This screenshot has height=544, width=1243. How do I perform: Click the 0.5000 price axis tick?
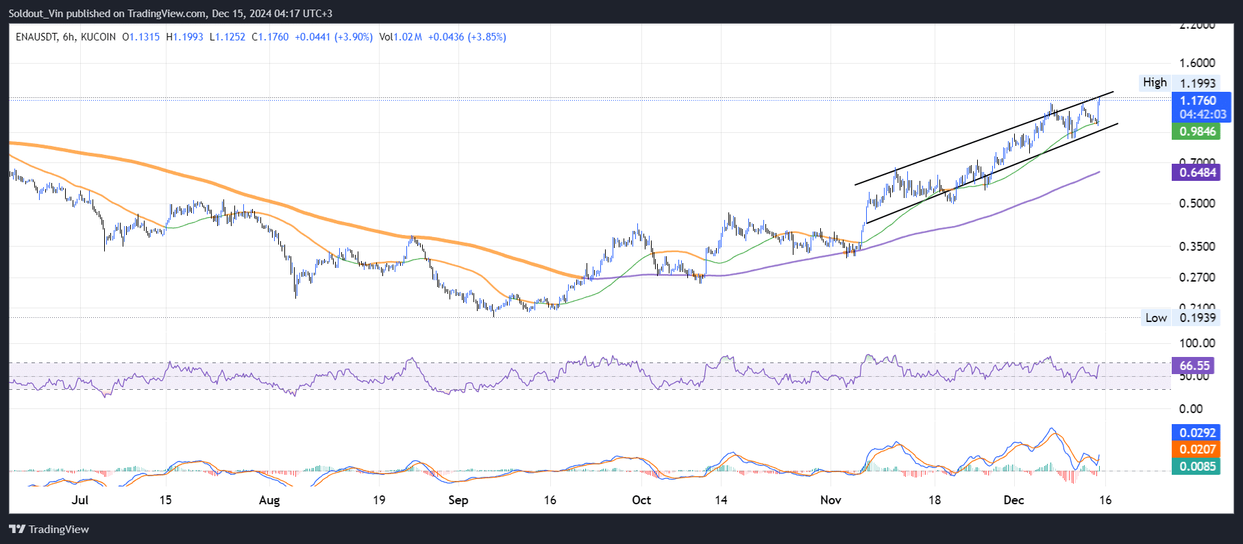point(1197,203)
